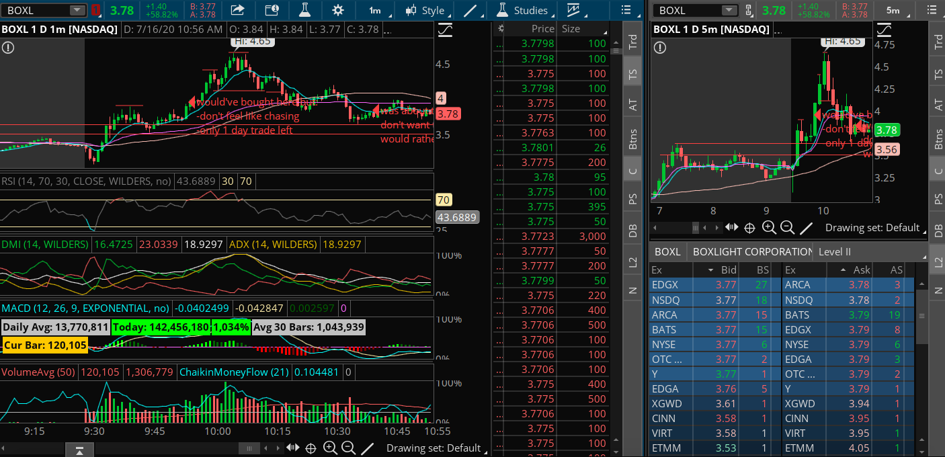
Task: Open the left BOXL symbol dropdown
Action: 78,10
